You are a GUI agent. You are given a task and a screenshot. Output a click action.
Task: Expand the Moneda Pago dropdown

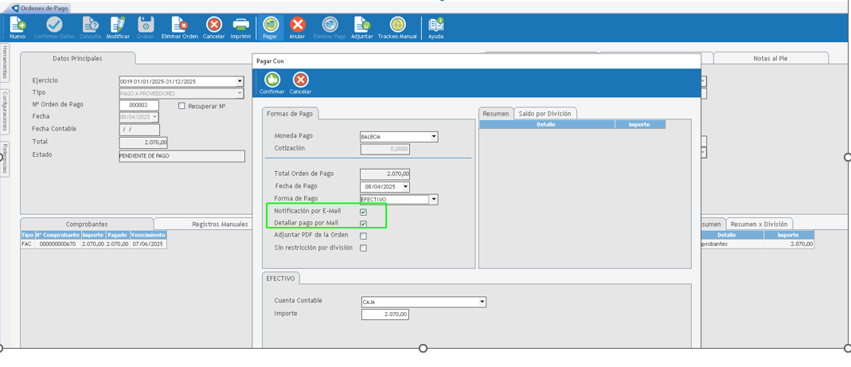(434, 137)
